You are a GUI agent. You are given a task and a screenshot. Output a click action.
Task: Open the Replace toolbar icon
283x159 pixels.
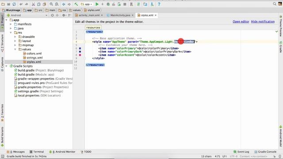(x=57, y=4)
